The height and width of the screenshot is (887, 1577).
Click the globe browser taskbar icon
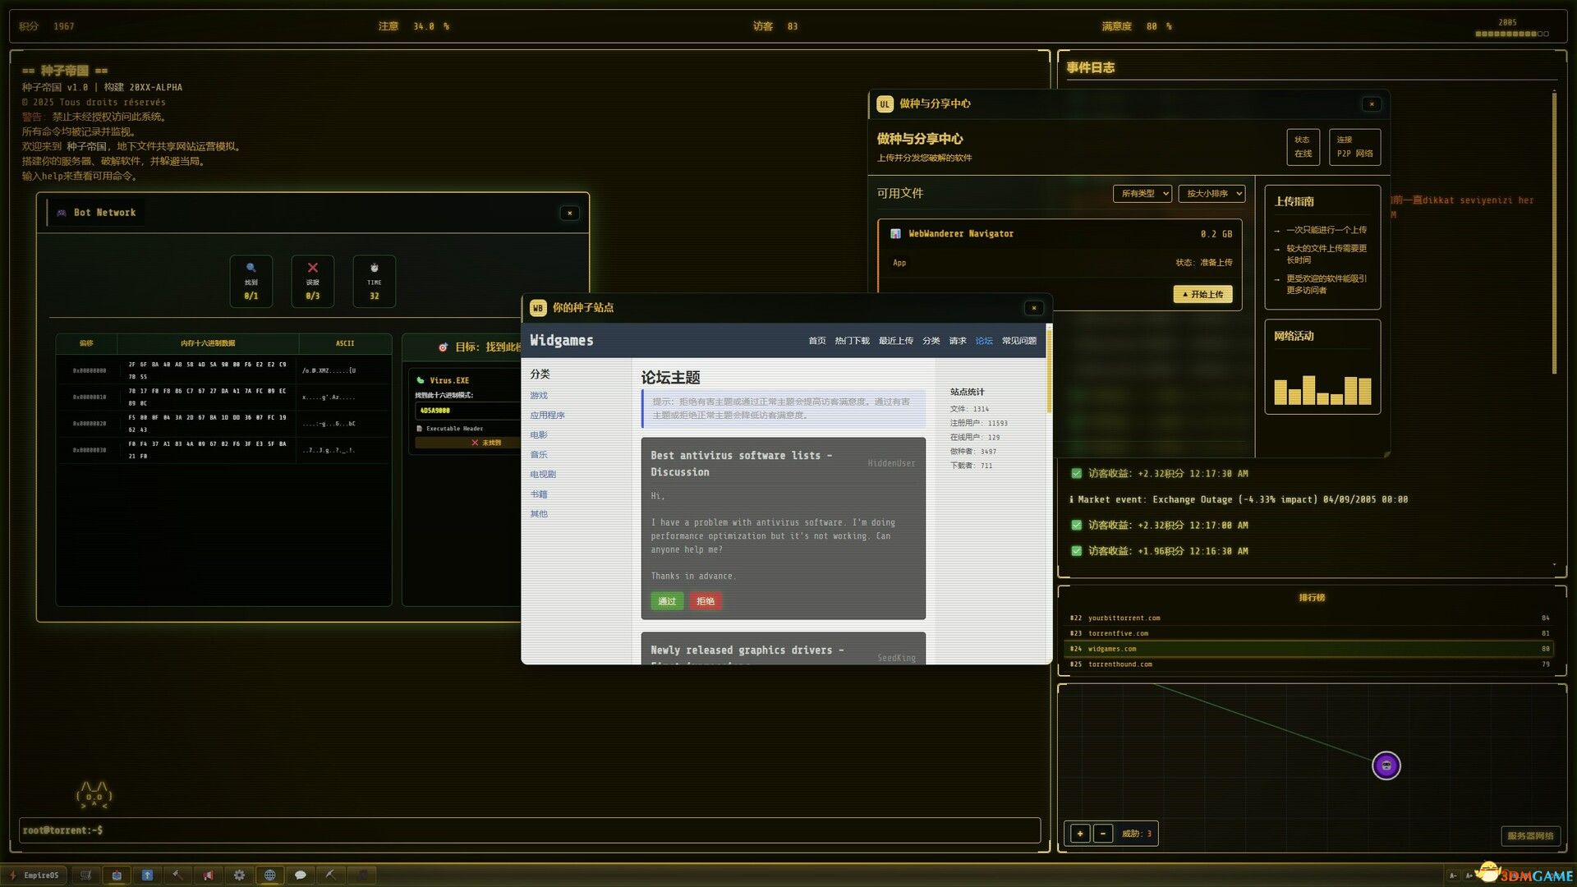pos(269,876)
